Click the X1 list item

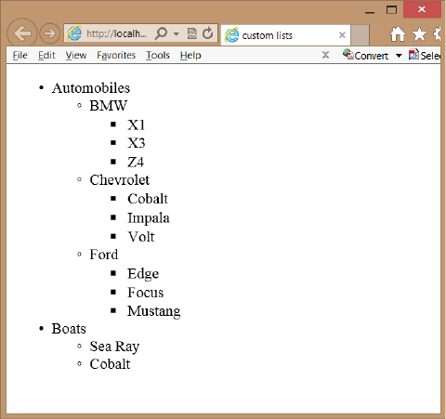point(137,124)
